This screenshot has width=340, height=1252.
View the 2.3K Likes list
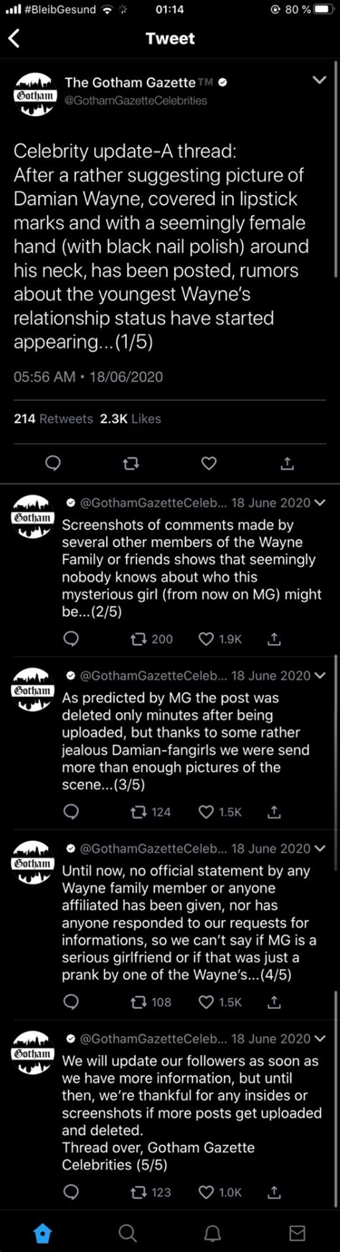[131, 419]
